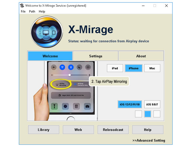The height and width of the screenshot is (147, 191).
Task: Choose iOS 9/8/7 instructions
Action: coord(152,104)
